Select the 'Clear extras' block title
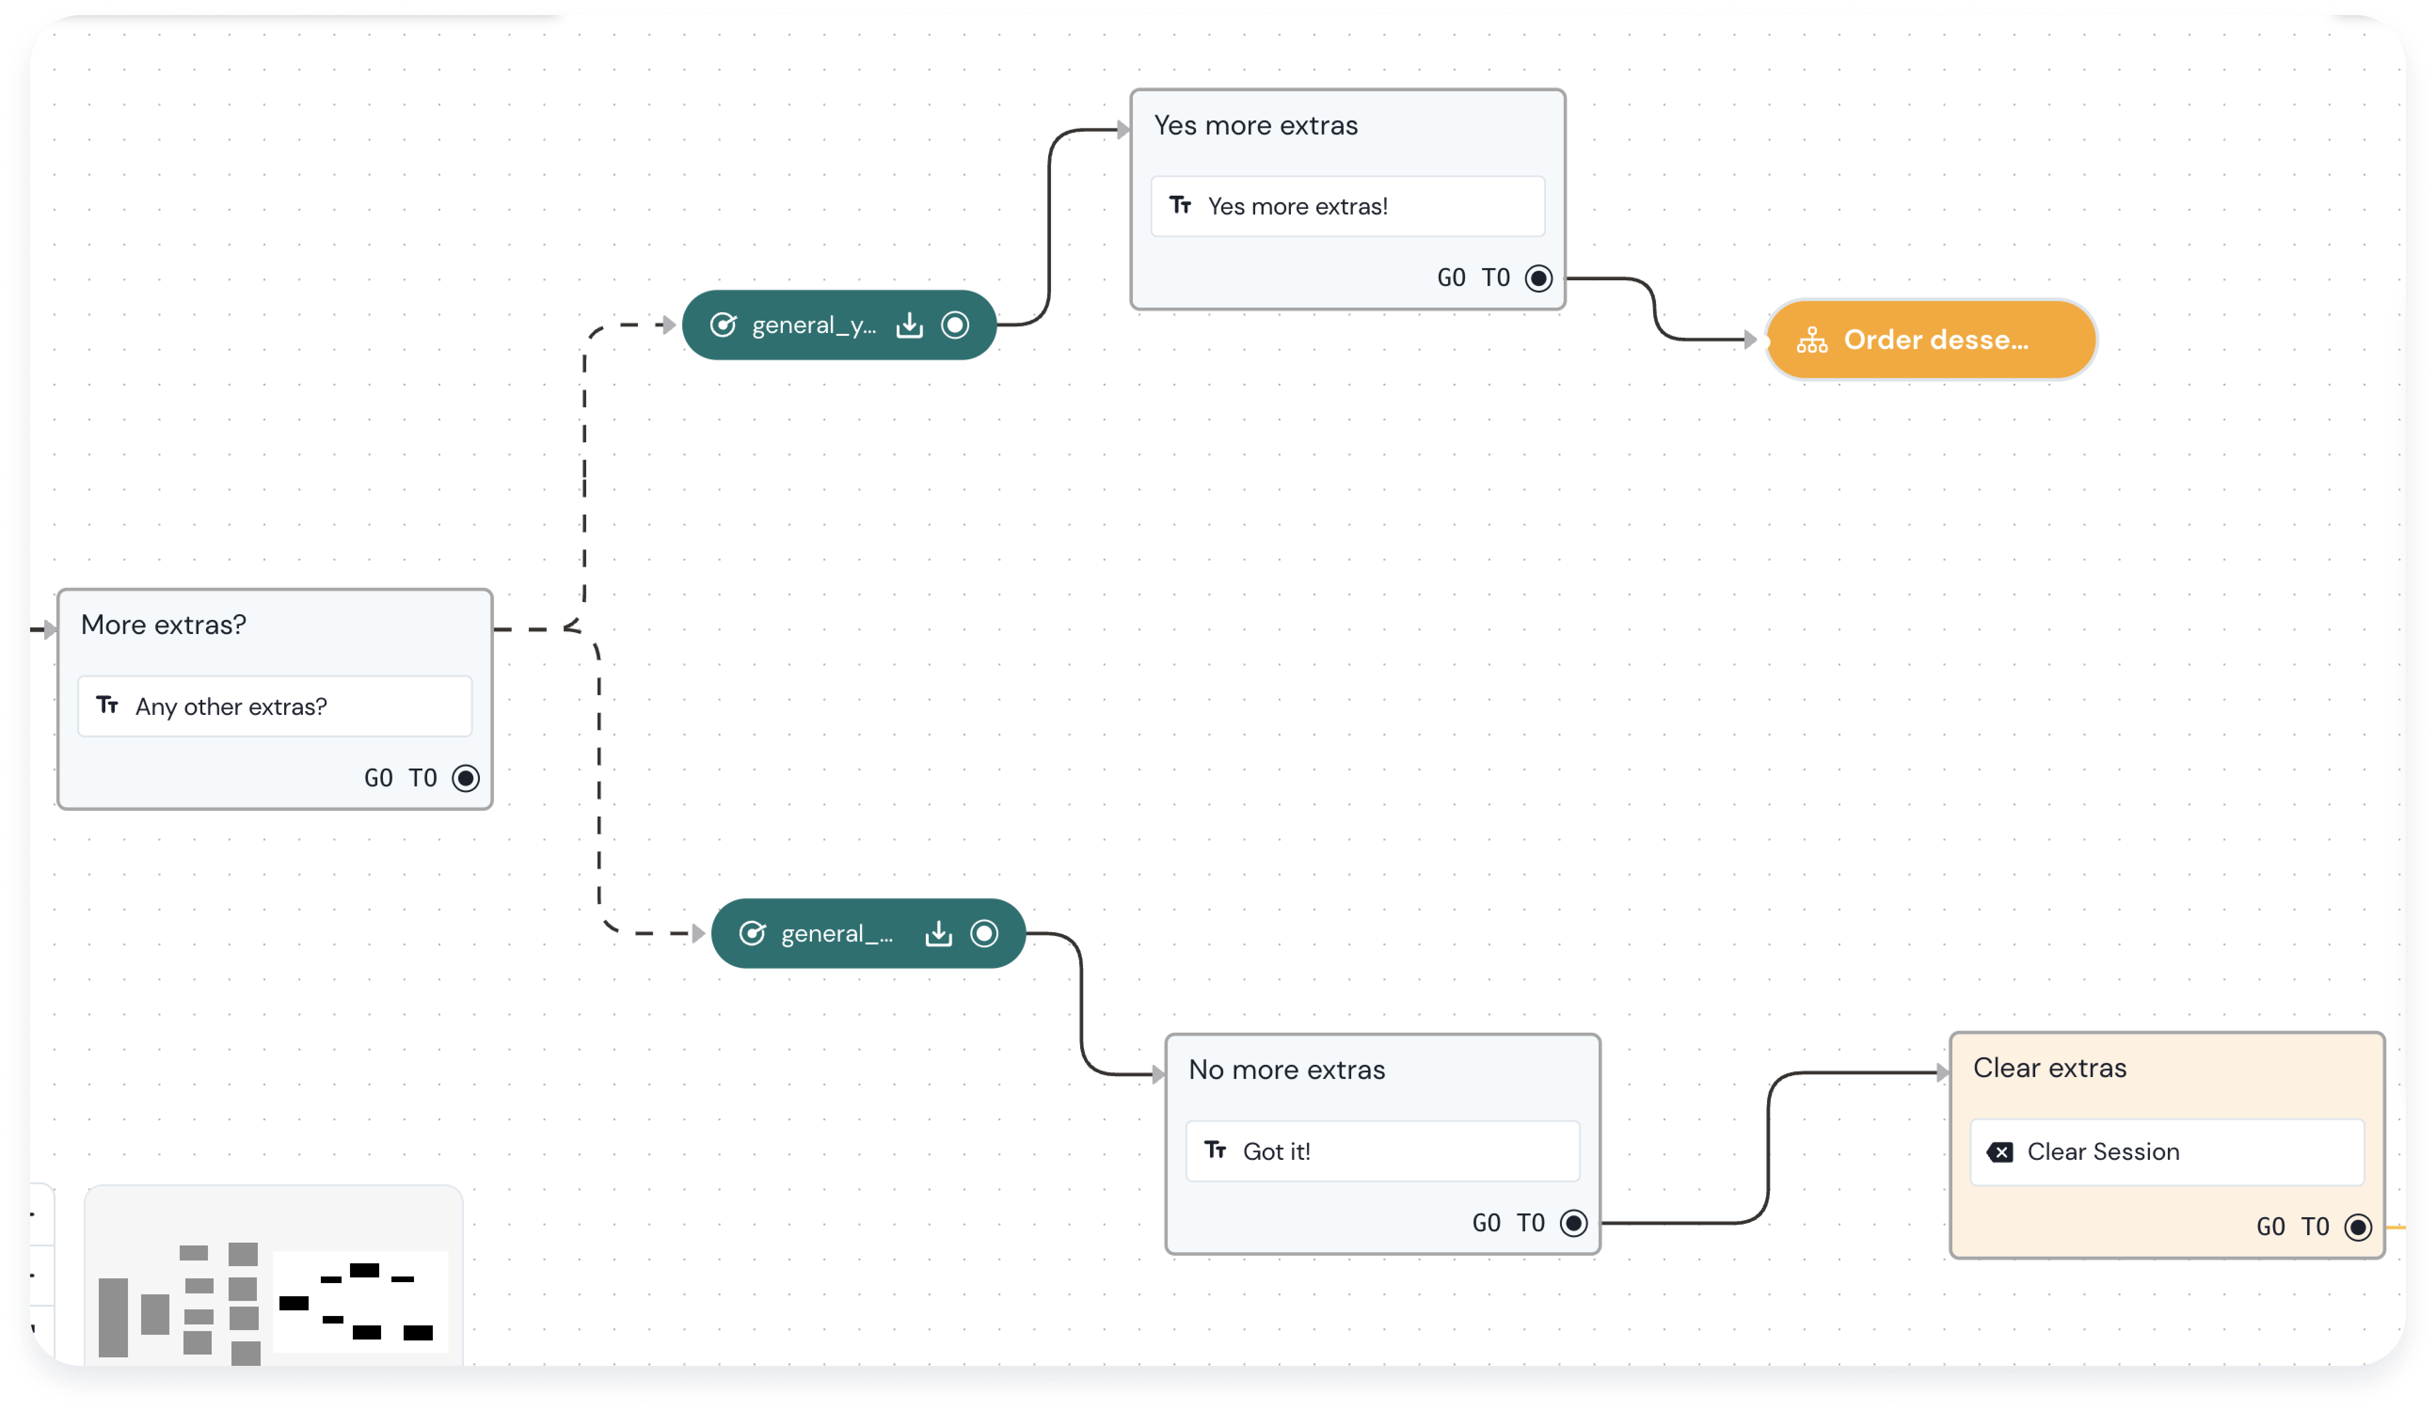This screenshot has width=2436, height=1411. click(x=2049, y=1068)
